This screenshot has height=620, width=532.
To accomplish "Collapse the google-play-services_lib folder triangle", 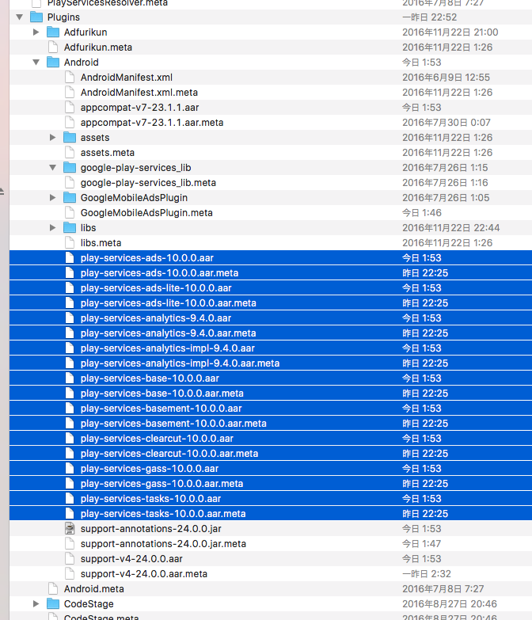I will 52,167.
